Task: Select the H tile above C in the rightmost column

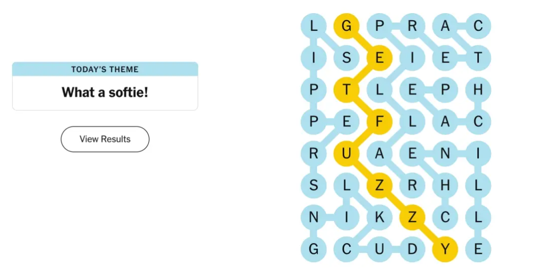Action: [x=478, y=90]
